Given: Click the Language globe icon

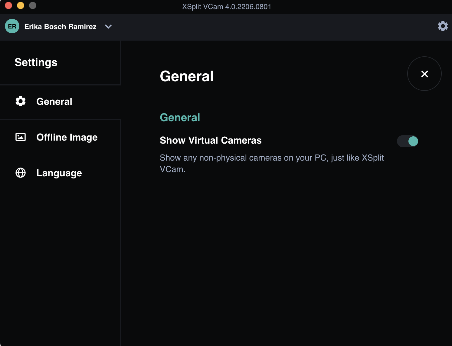Looking at the screenshot, I should 21,173.
